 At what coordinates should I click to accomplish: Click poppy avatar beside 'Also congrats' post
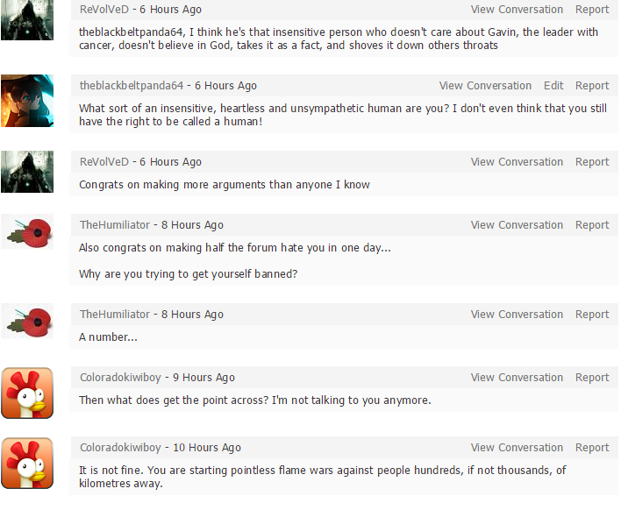tap(27, 232)
